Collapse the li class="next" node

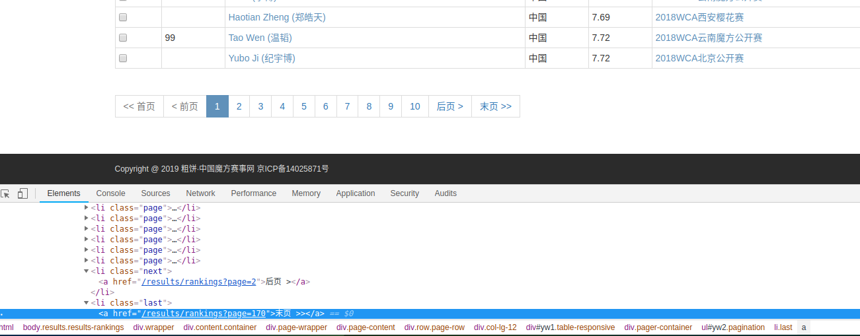86,271
